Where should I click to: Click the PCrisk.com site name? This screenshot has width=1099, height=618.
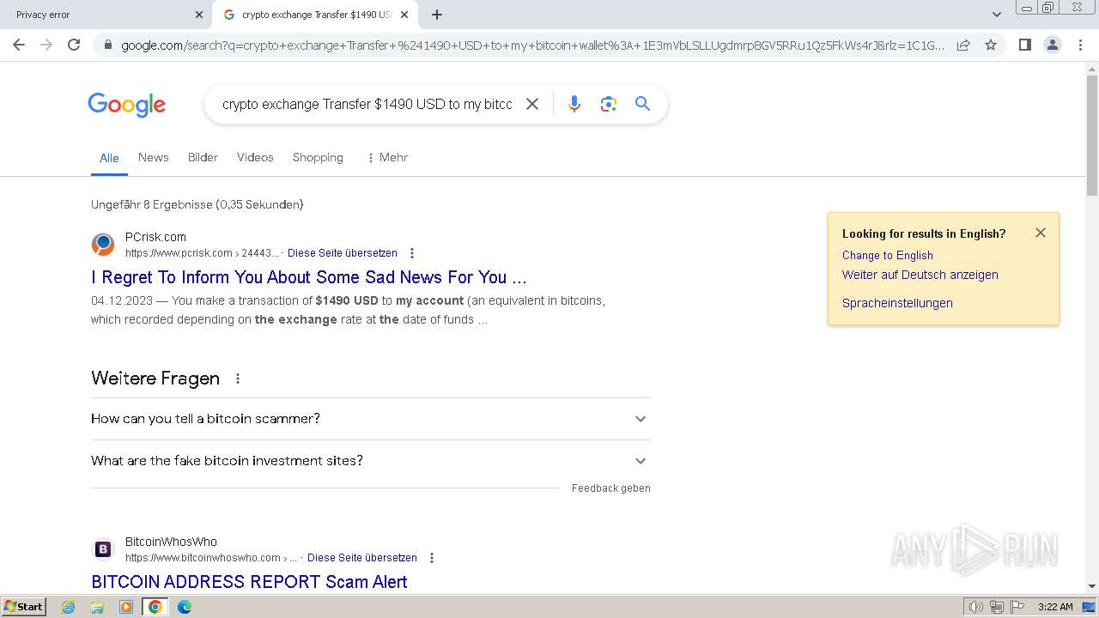click(155, 237)
